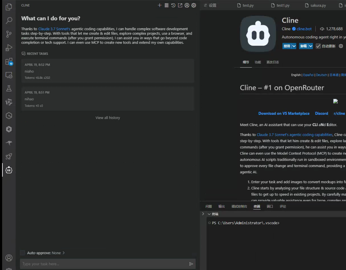
Task: Open Cline in editor popout icon
Action: (180, 5)
